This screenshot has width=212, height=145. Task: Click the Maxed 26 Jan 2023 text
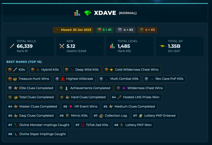tap(76, 30)
